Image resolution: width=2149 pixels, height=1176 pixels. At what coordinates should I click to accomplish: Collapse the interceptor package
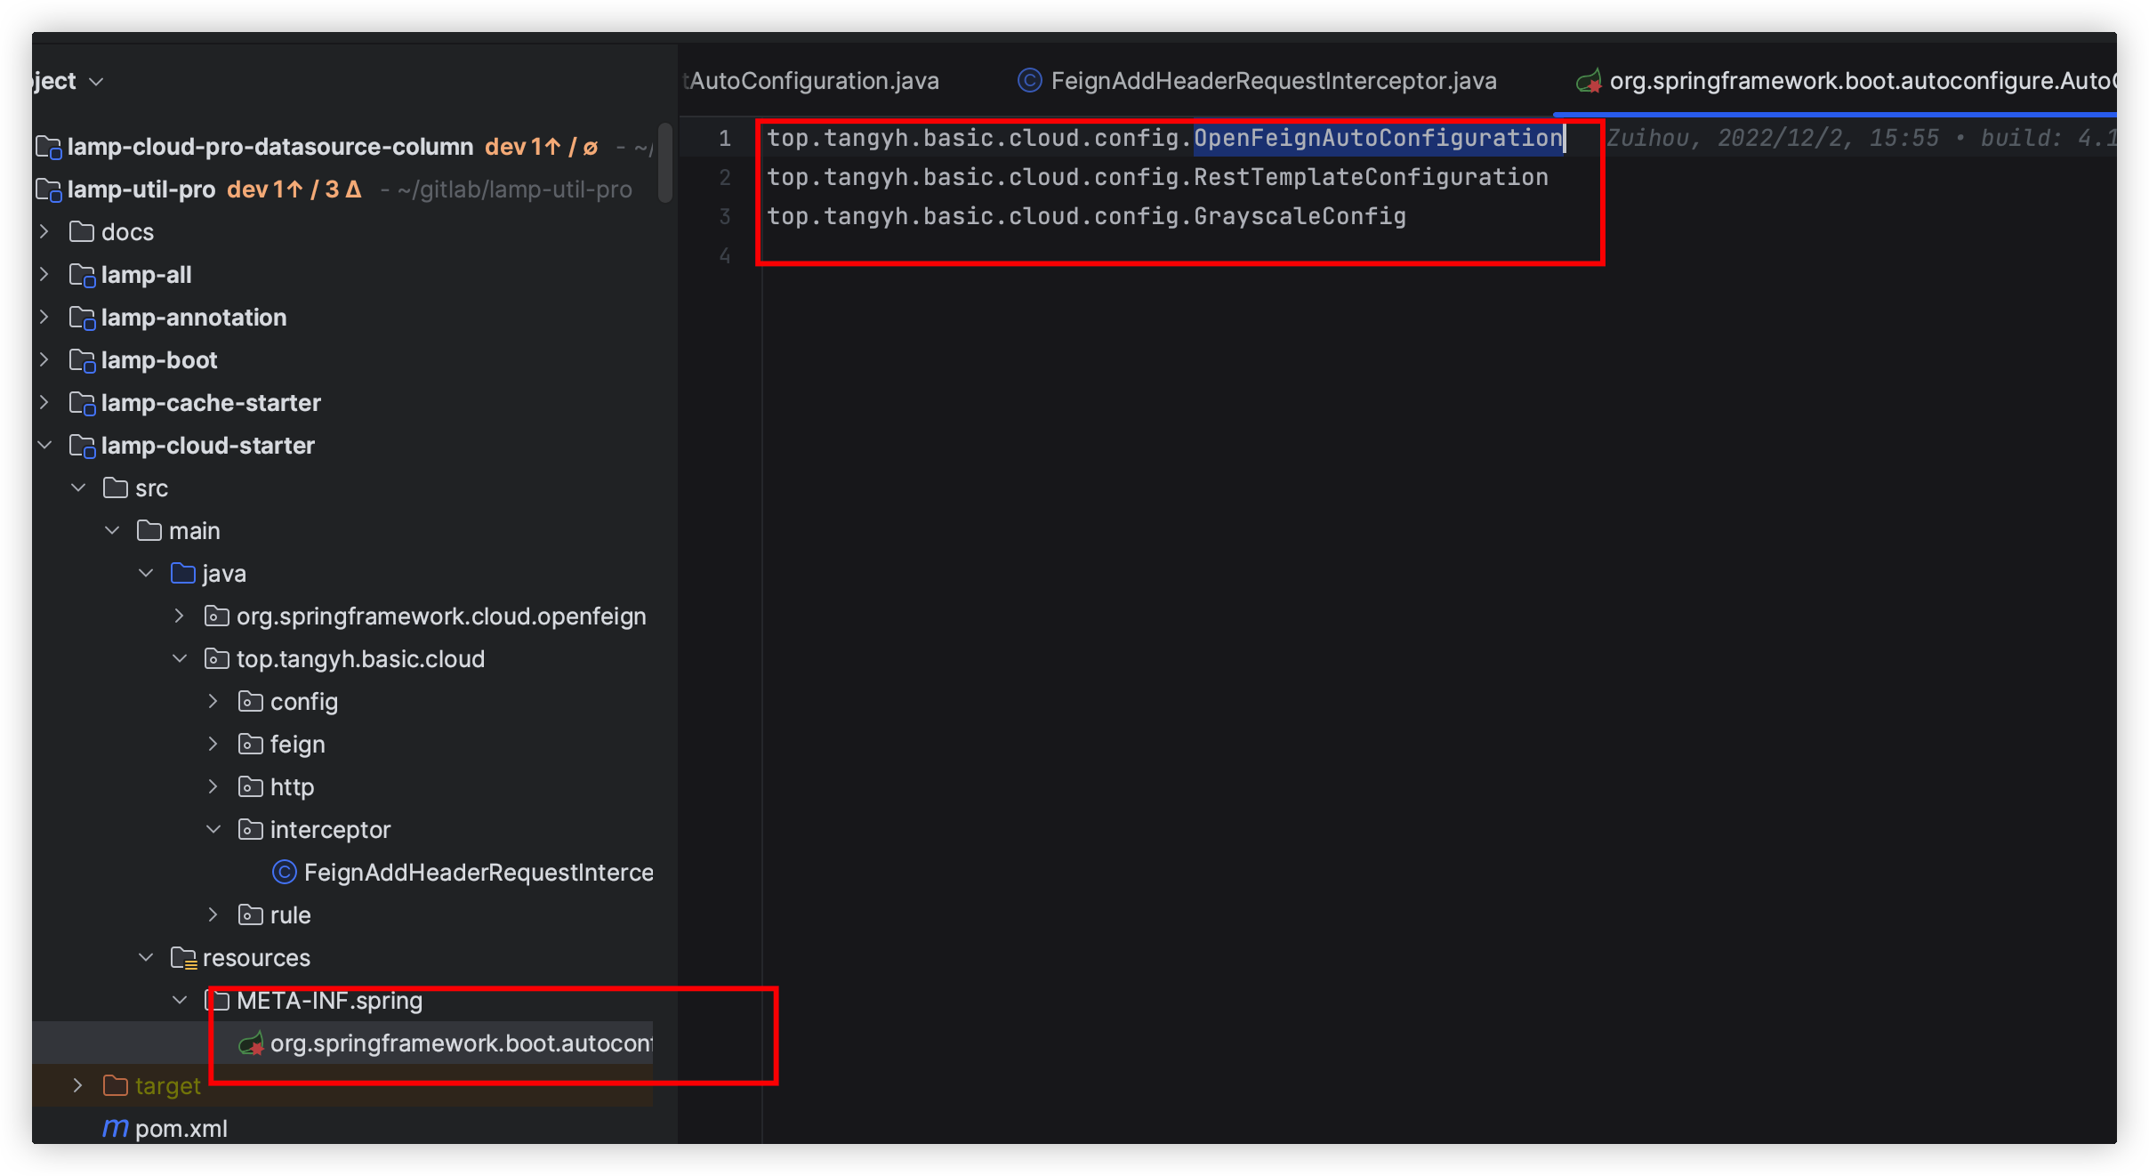tap(213, 829)
